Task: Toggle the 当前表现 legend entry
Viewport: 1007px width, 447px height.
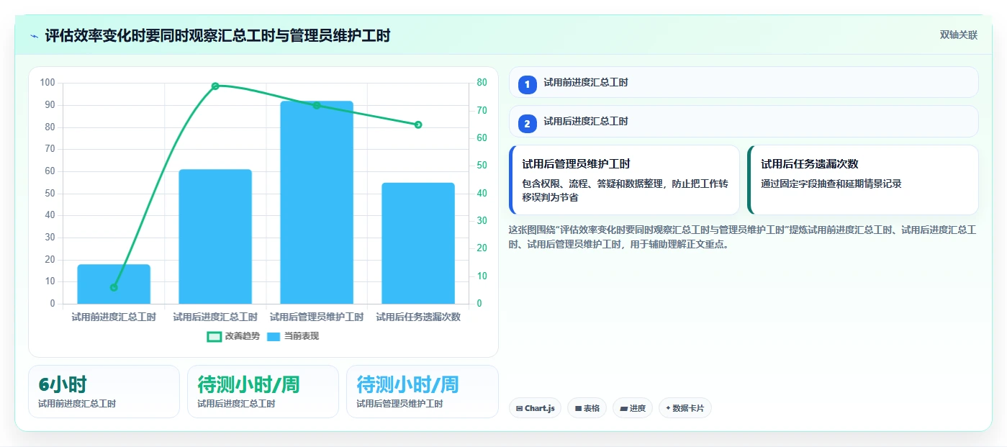Action: [292, 336]
